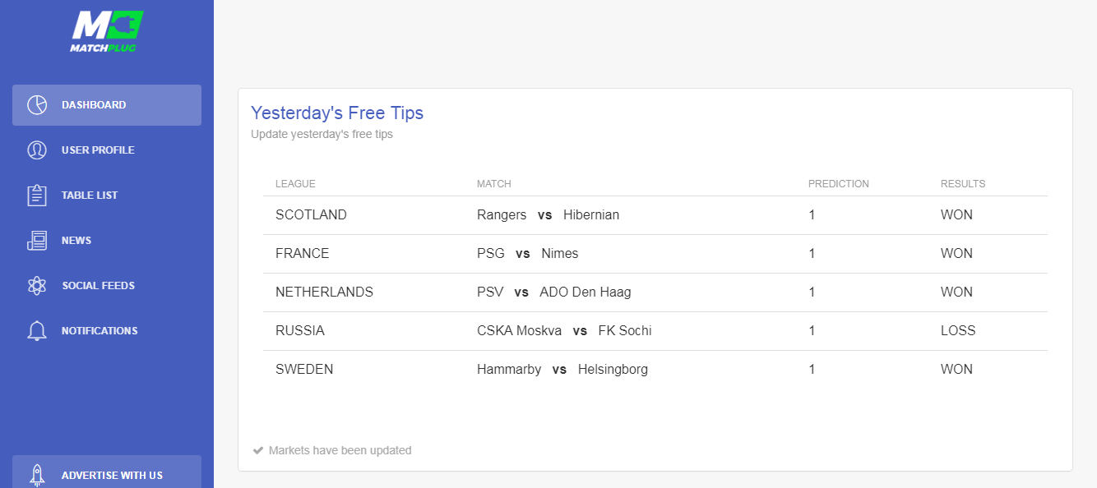Click the RESULTS column header
Image resolution: width=1097 pixels, height=488 pixels.
point(963,184)
